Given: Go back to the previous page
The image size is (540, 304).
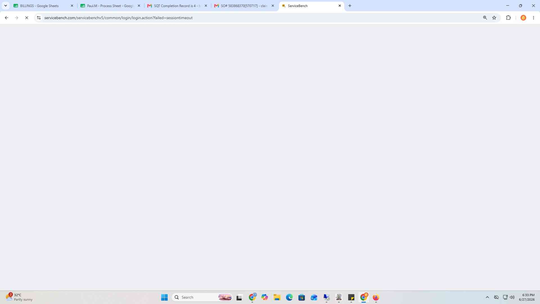Looking at the screenshot, I should tap(6, 18).
